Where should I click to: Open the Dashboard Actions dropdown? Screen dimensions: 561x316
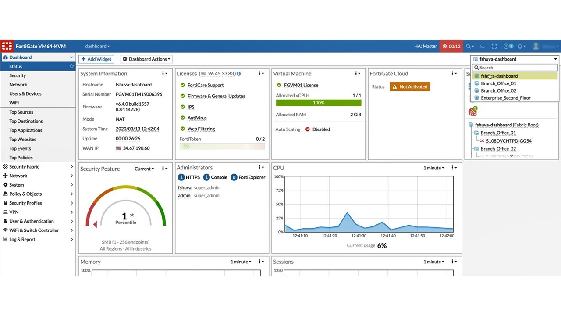146,59
